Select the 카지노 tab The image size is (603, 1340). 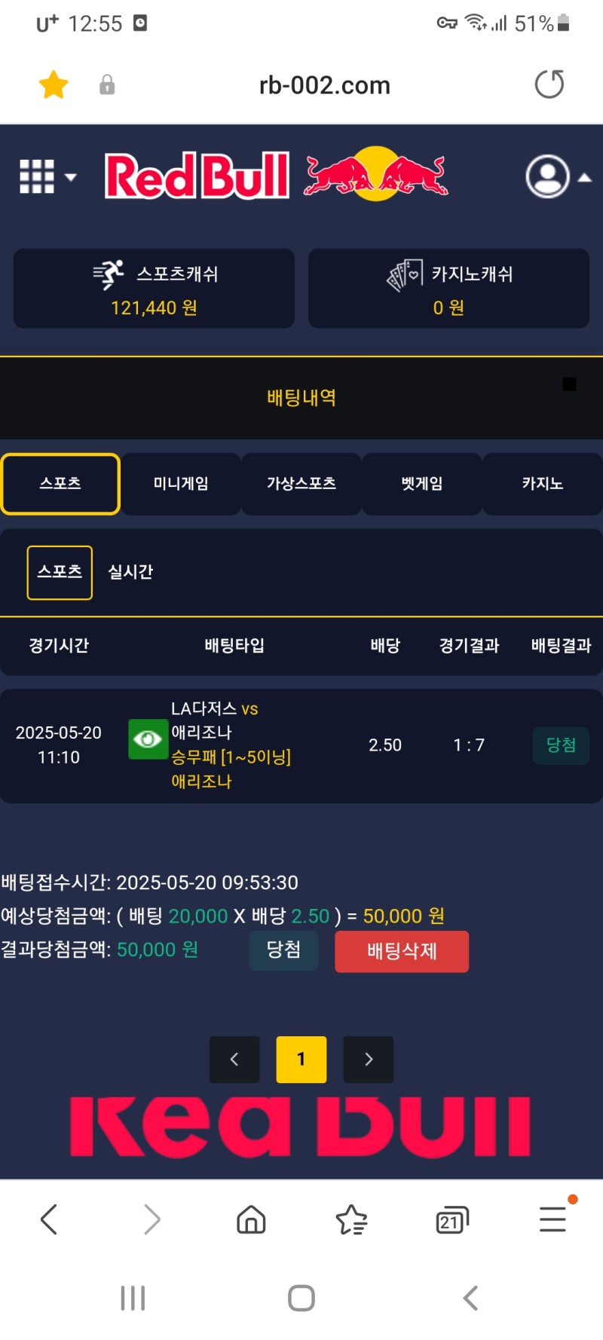543,484
